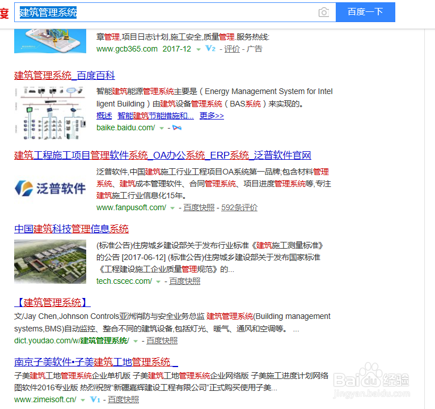This screenshot has height=409, width=435.
Task: Click the www.fanpusoft.com/ green URL text
Action: [131, 207]
